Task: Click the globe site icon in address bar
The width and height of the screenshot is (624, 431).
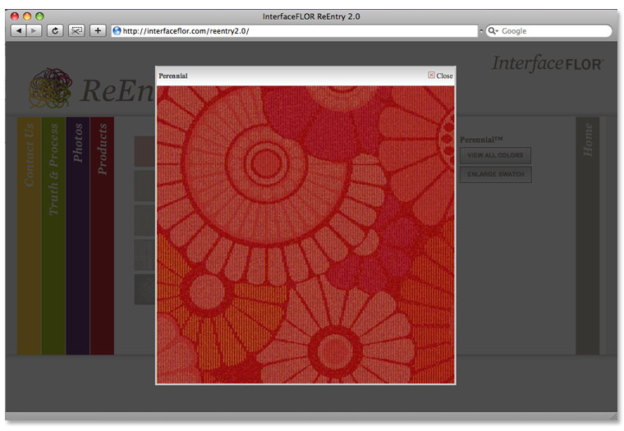Action: click(x=117, y=30)
